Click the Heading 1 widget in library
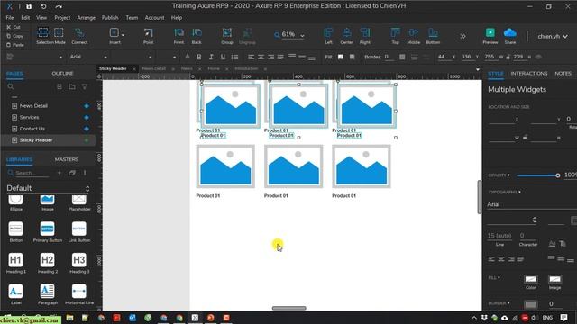 click(x=16, y=264)
